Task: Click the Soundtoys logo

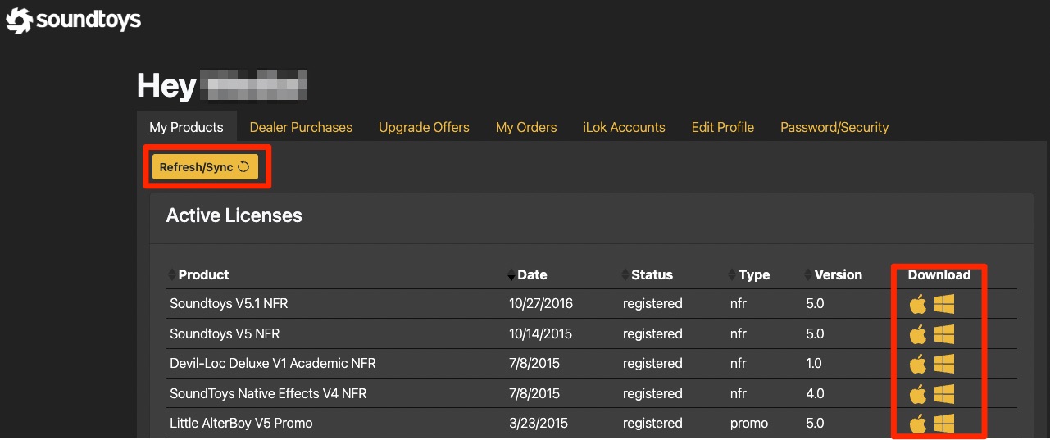Action: [x=74, y=20]
